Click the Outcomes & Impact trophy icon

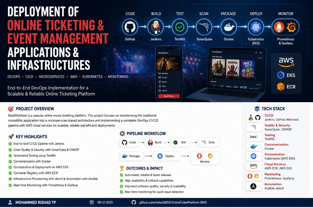[122, 168]
